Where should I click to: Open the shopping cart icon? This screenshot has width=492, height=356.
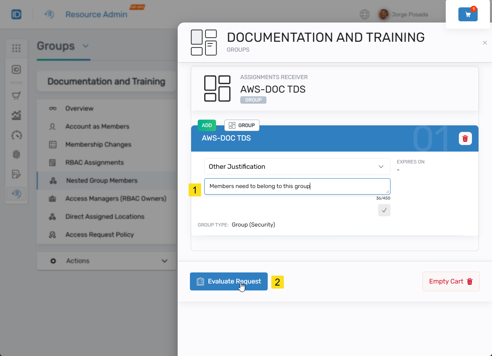468,14
